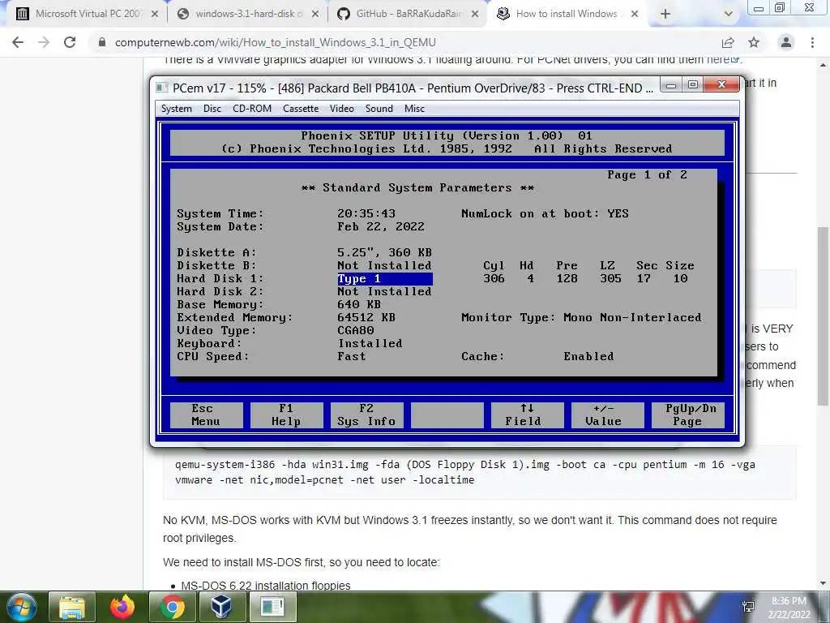Open the Cassette menu in PCem

click(301, 109)
